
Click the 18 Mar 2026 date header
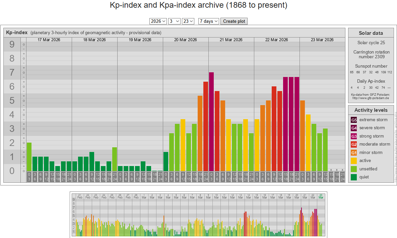coord(94,40)
